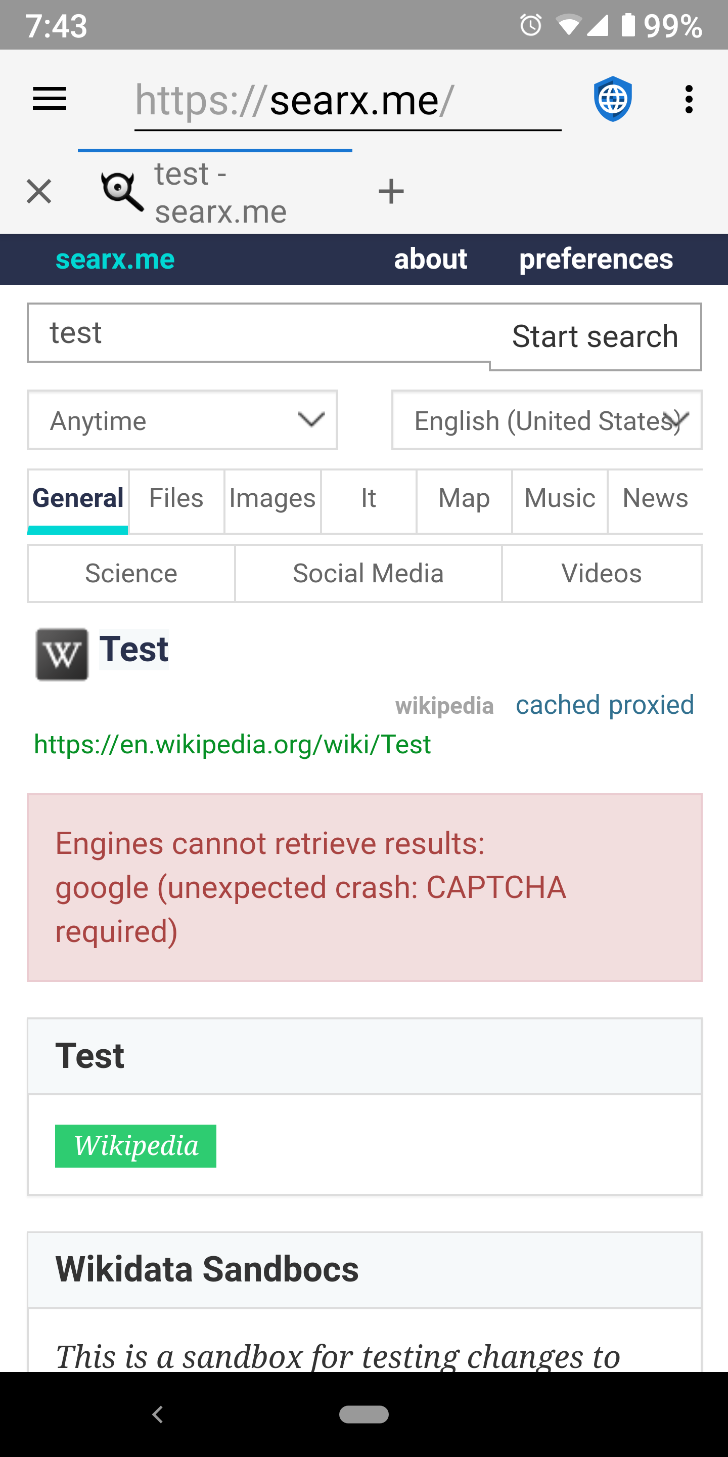Open the about page
This screenshot has width=728, height=1457.
pos(431,259)
